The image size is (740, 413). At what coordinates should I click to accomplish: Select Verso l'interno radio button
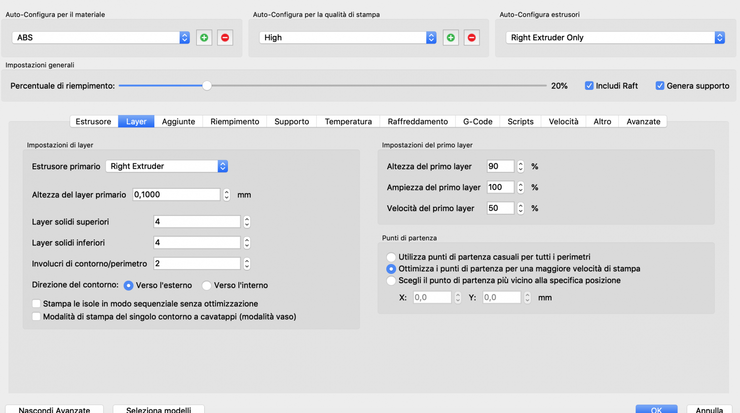pyautogui.click(x=207, y=286)
